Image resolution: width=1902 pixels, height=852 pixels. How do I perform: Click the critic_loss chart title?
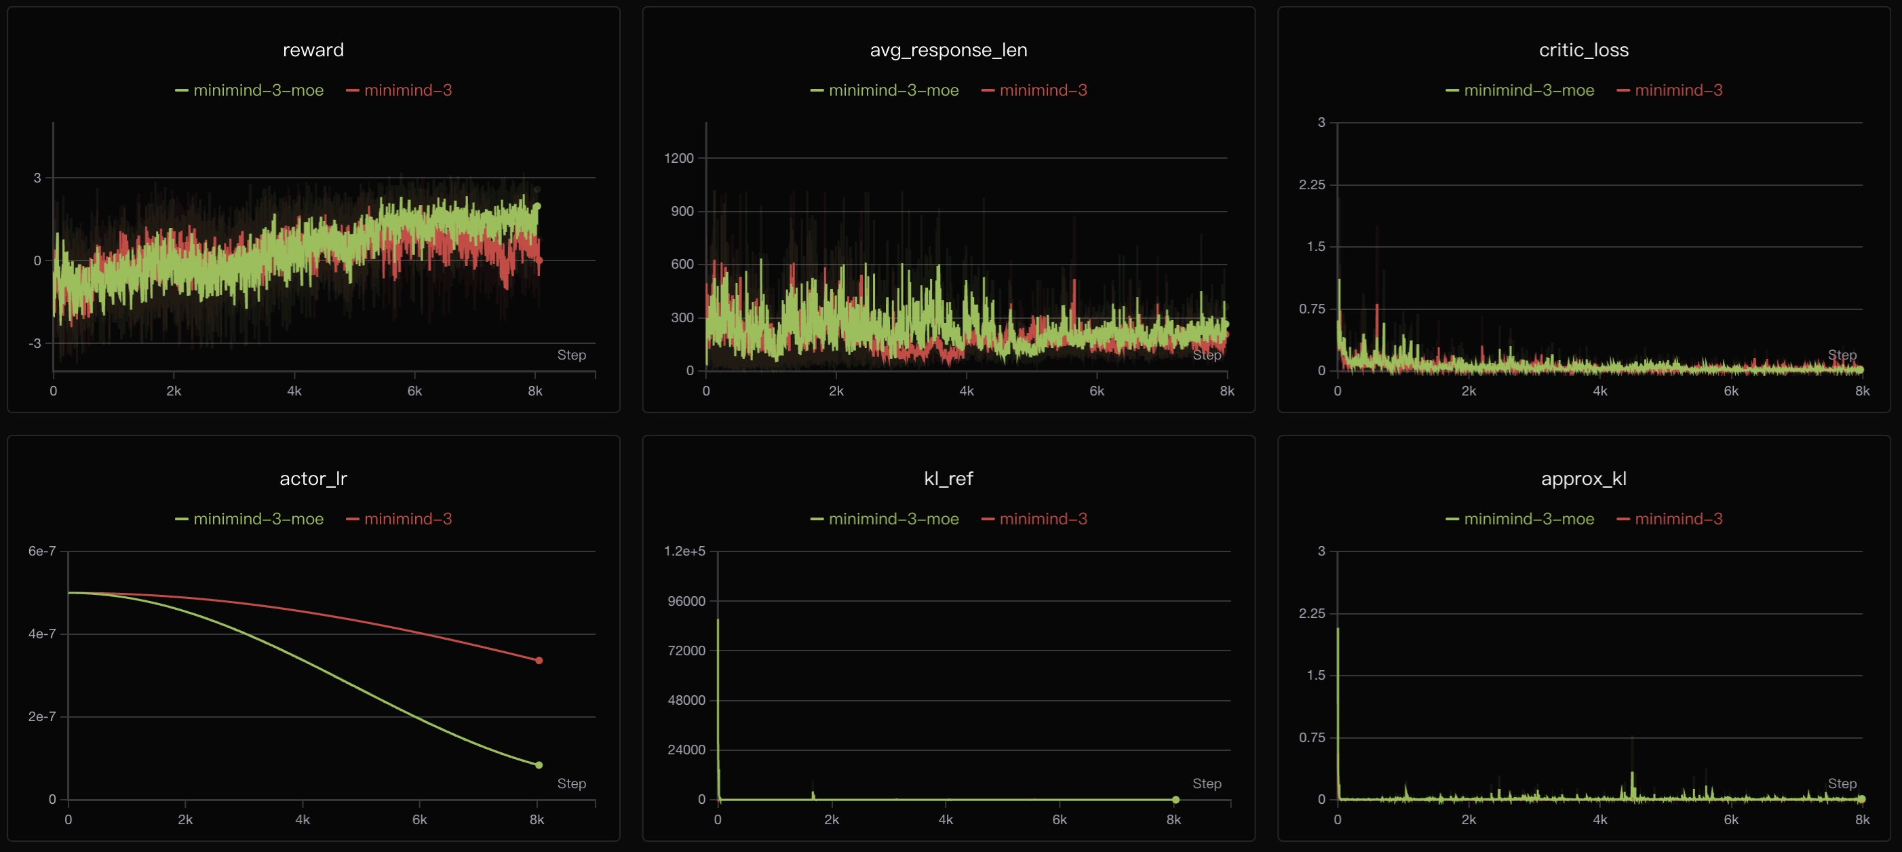pos(1583,50)
